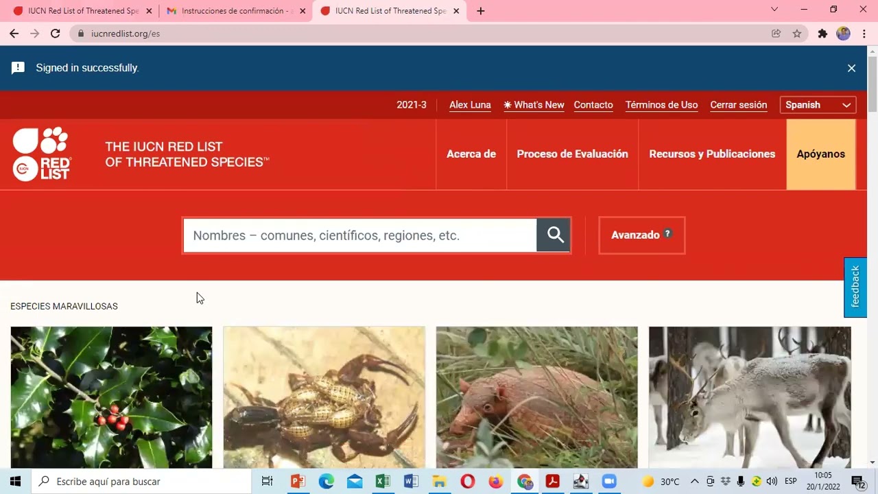Click the Avanzado search button
Screen dimensions: 878x494
click(641, 235)
